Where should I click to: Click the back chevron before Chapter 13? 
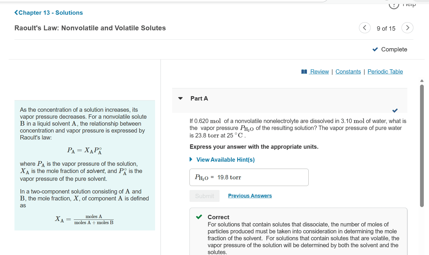point(16,12)
